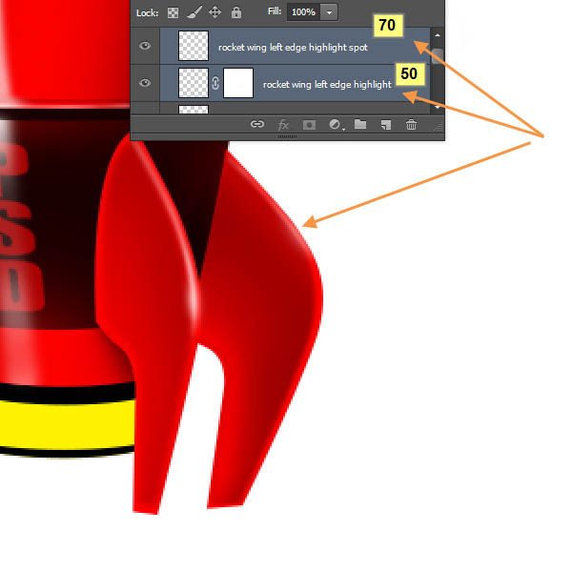The width and height of the screenshot is (572, 572).
Task: Open the fx layer style menu
Action: tap(283, 124)
